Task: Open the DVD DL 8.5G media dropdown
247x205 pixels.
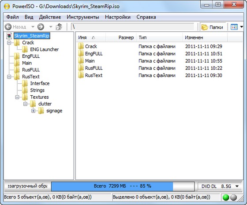Action: (x=220, y=186)
